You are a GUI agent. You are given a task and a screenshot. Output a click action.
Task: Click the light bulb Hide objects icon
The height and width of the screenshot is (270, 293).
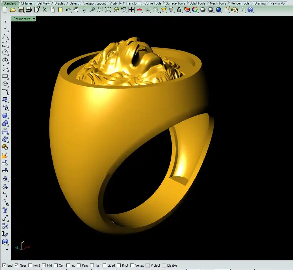point(171,10)
